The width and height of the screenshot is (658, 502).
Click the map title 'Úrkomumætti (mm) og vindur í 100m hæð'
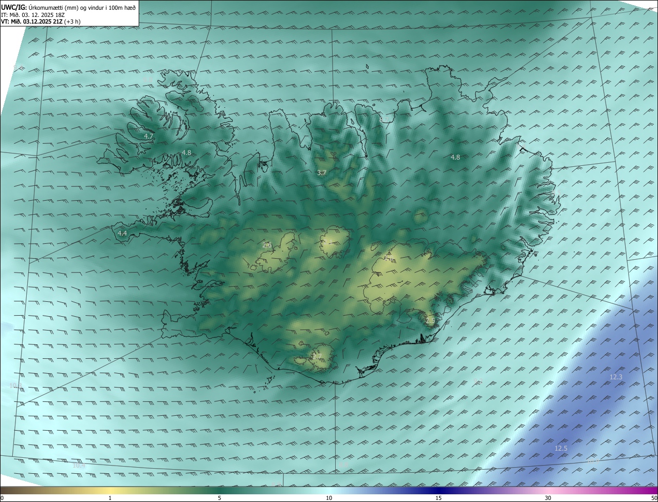click(82, 7)
